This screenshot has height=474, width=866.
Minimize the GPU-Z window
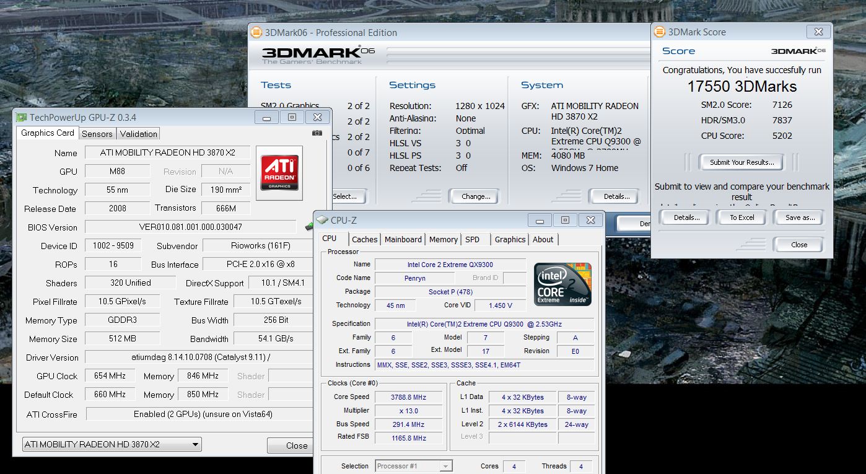[x=266, y=117]
